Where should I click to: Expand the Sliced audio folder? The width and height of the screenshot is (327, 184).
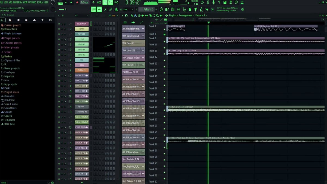tap(11, 104)
